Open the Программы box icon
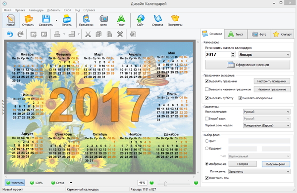This screenshot has width=297, height=193. point(175,20)
